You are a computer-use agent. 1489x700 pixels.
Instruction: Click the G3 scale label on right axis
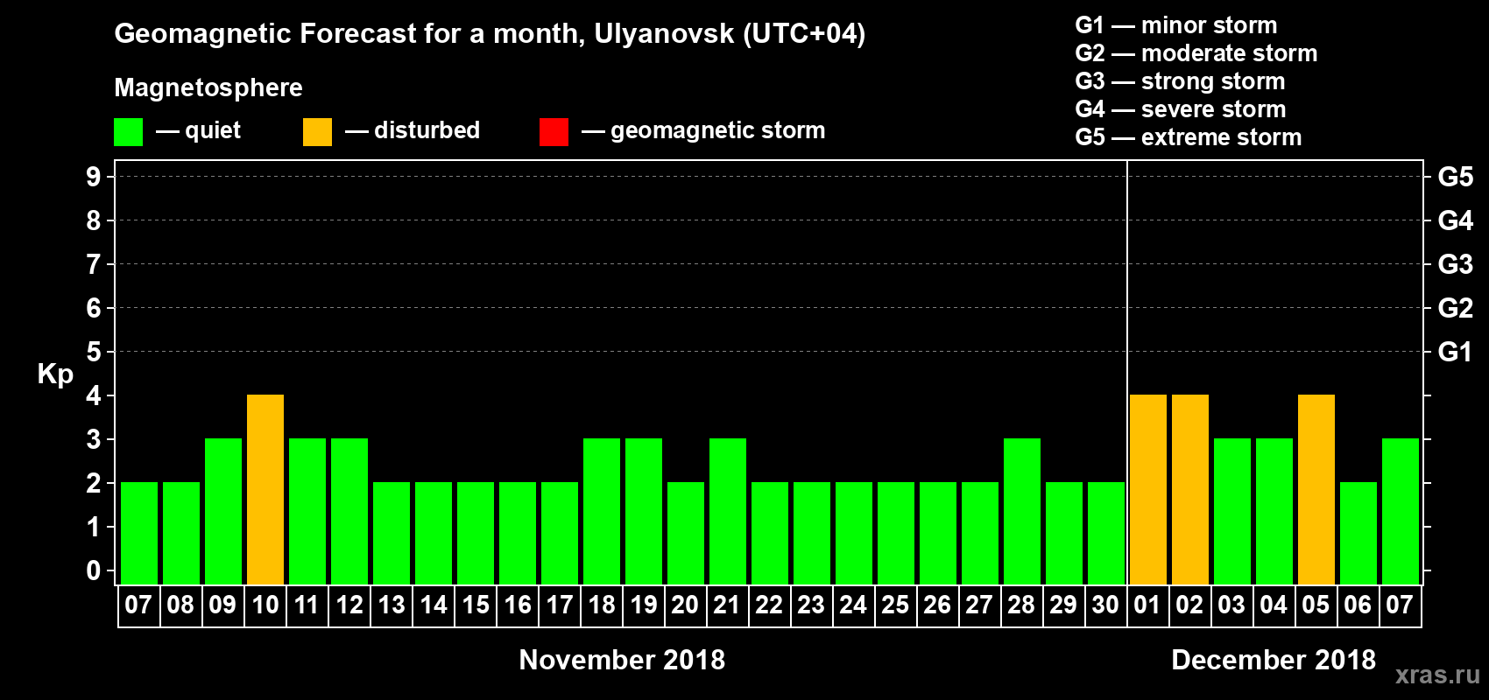pyautogui.click(x=1455, y=264)
